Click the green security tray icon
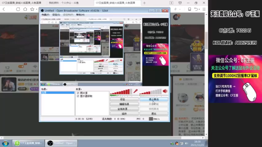This screenshot has height=147, width=262. 172,143
